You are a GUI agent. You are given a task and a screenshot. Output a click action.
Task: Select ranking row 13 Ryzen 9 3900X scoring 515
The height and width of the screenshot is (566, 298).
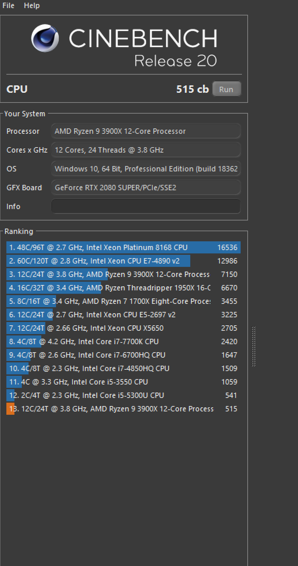(123, 409)
